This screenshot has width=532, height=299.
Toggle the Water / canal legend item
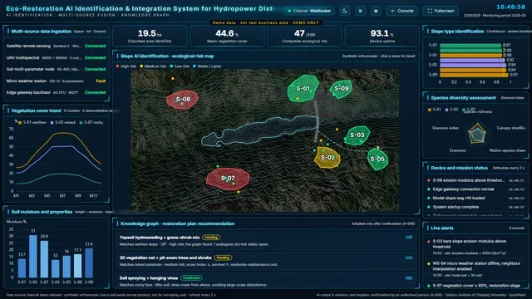click(207, 66)
